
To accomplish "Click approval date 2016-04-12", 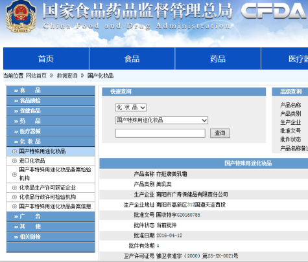I will [x=169, y=235].
